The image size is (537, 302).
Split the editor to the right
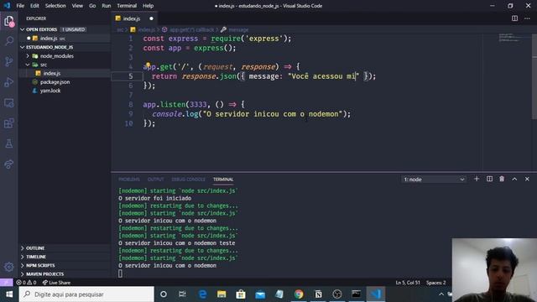[514, 18]
